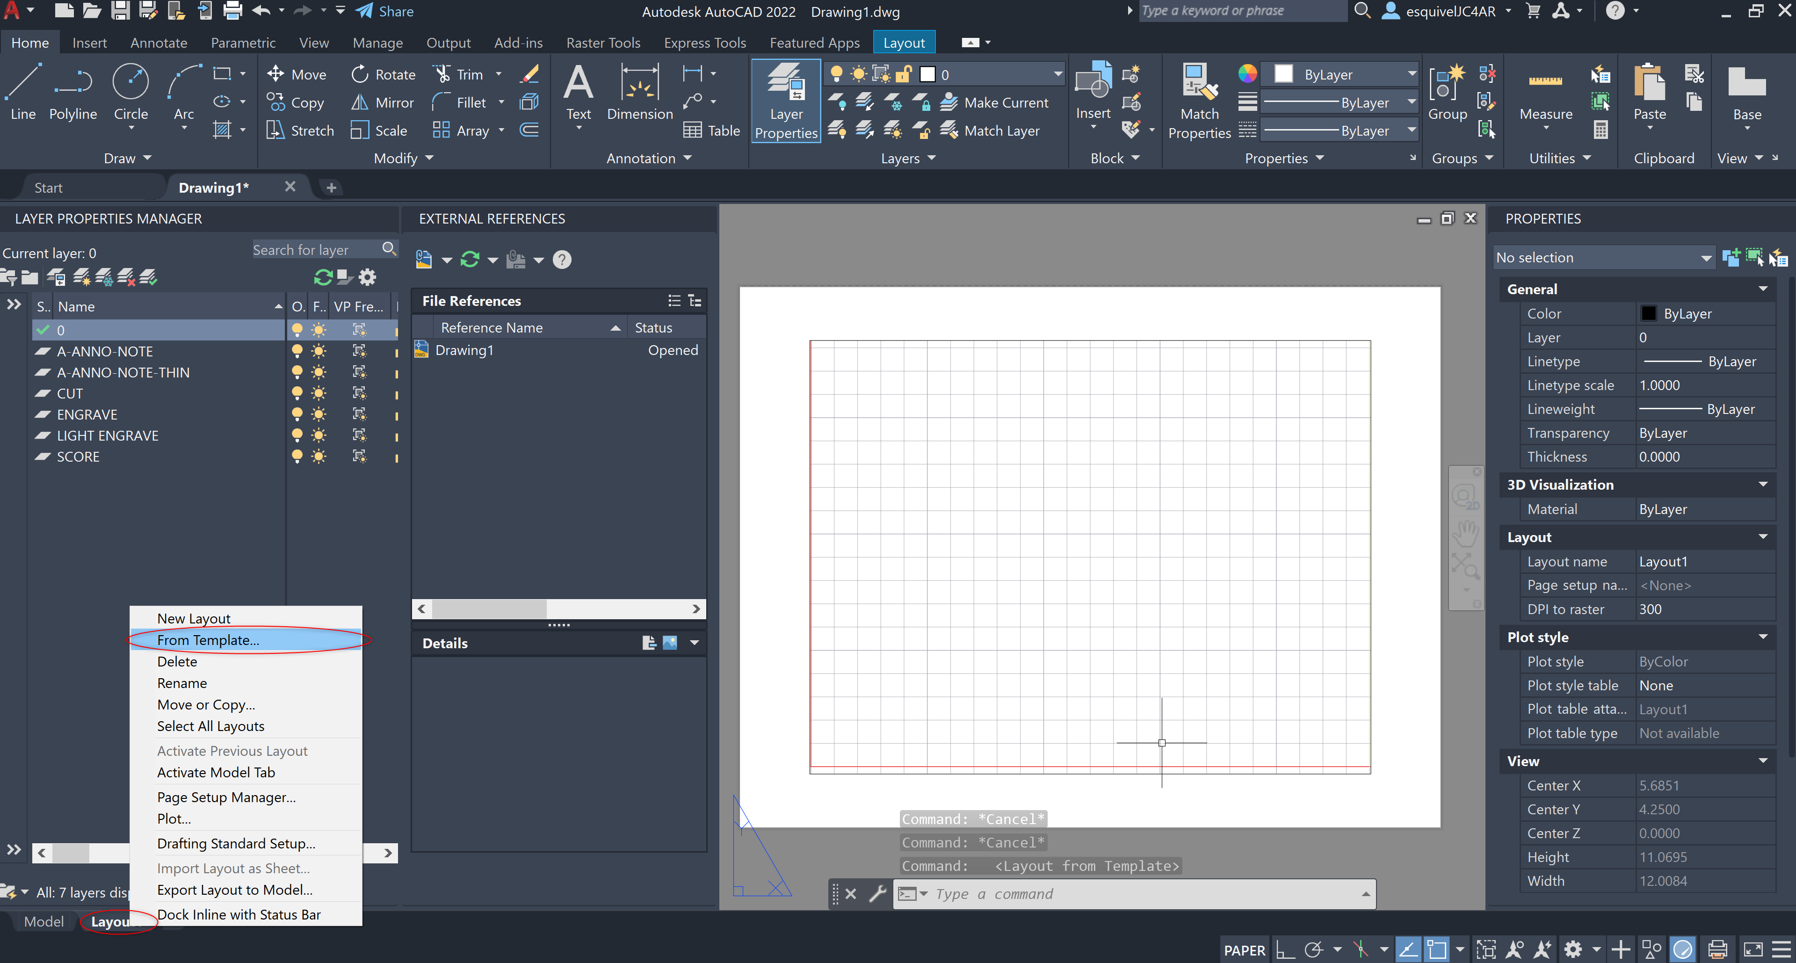Screen dimensions: 1796x963
Task: Toggle CUT layer on/off bulb
Action: [x=297, y=393]
